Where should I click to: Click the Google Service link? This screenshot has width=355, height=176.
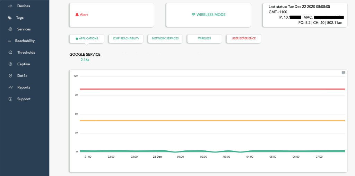(x=85, y=55)
